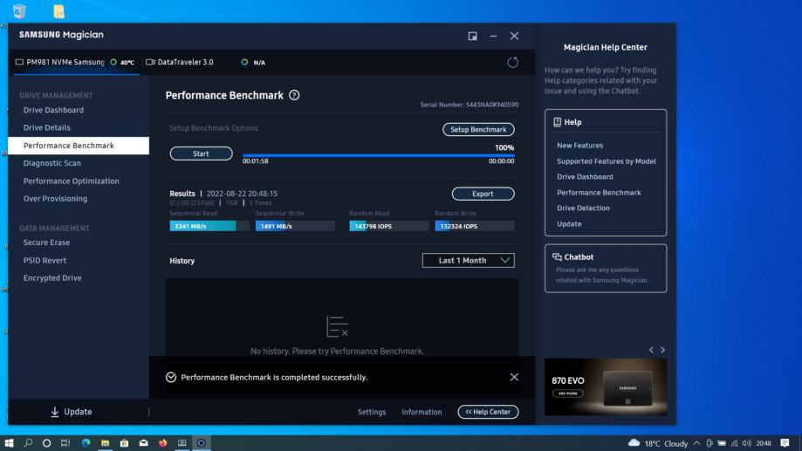Click the Performance Benchmark help question icon
This screenshot has height=451, width=802.
tap(294, 95)
